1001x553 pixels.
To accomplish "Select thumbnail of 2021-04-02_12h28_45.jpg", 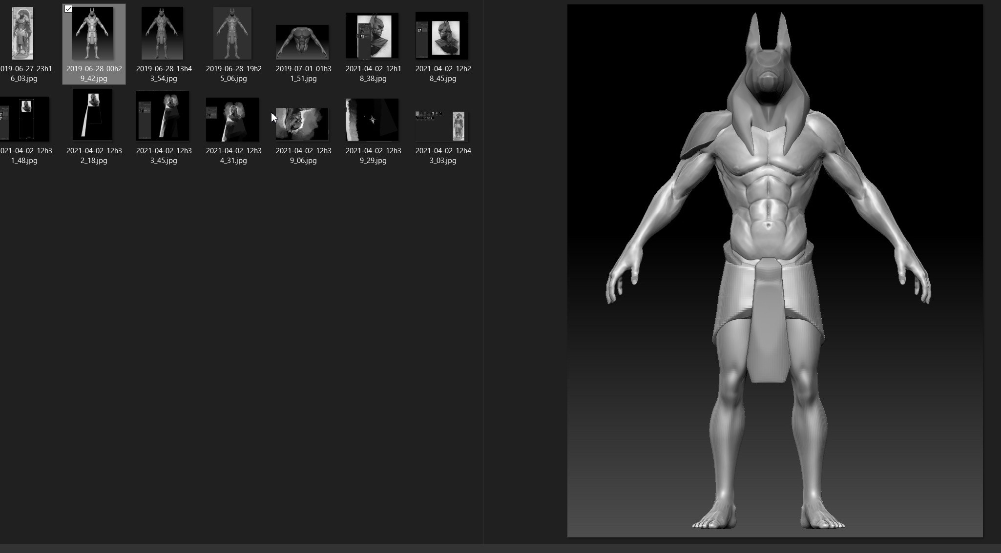I will (442, 36).
